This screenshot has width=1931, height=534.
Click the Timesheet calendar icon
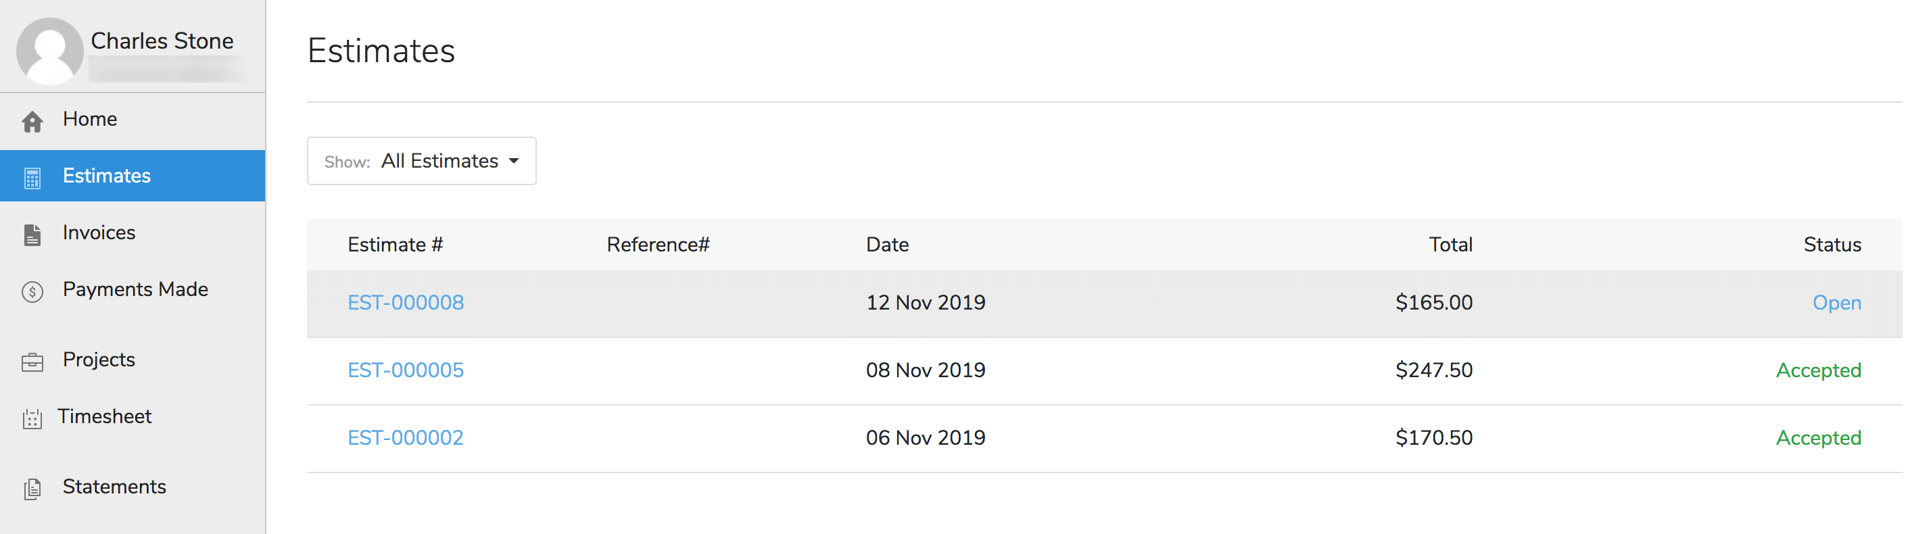point(33,416)
